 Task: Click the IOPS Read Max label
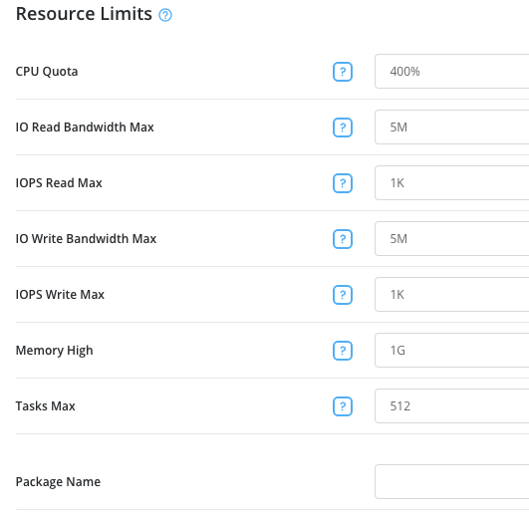[x=59, y=183]
